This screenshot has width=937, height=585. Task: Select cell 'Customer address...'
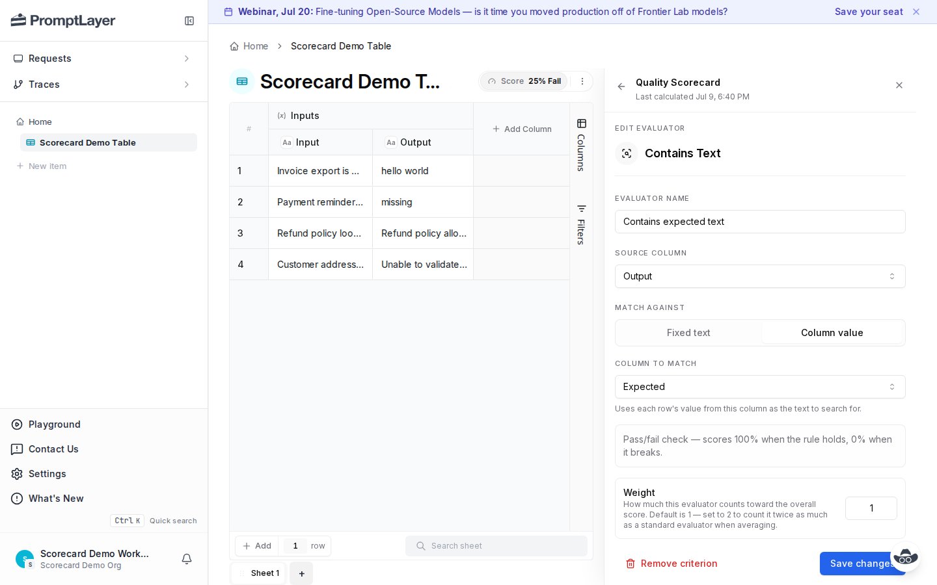pos(320,265)
